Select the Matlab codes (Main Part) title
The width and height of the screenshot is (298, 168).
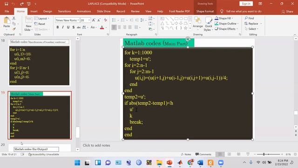pyautogui.click(x=156, y=43)
